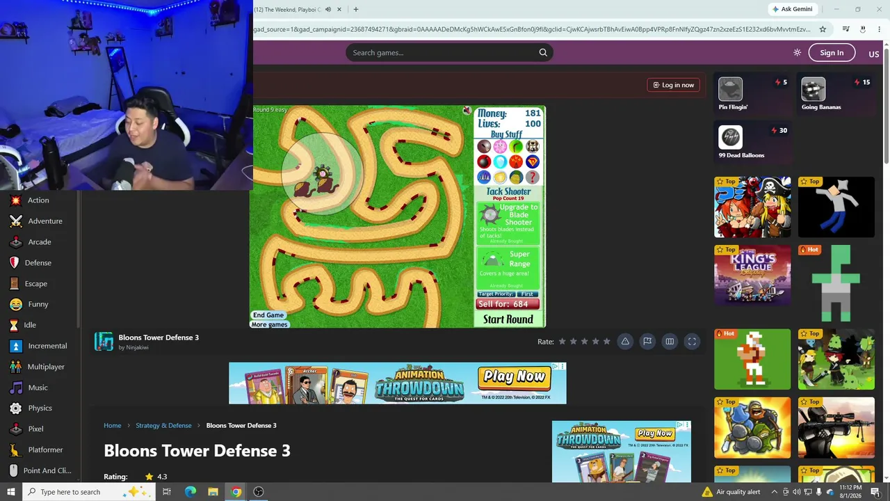890x501 pixels.
Task: Click the Ask Gemini button
Action: coord(793,9)
